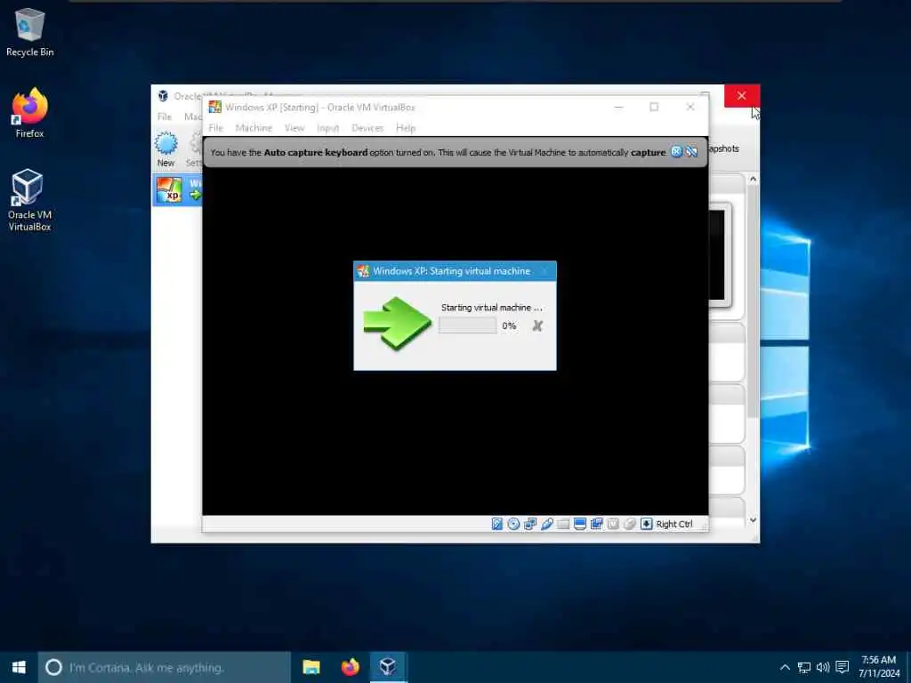This screenshot has width=911, height=683.
Task: Minimize the Windows XP VM window
Action: point(619,107)
